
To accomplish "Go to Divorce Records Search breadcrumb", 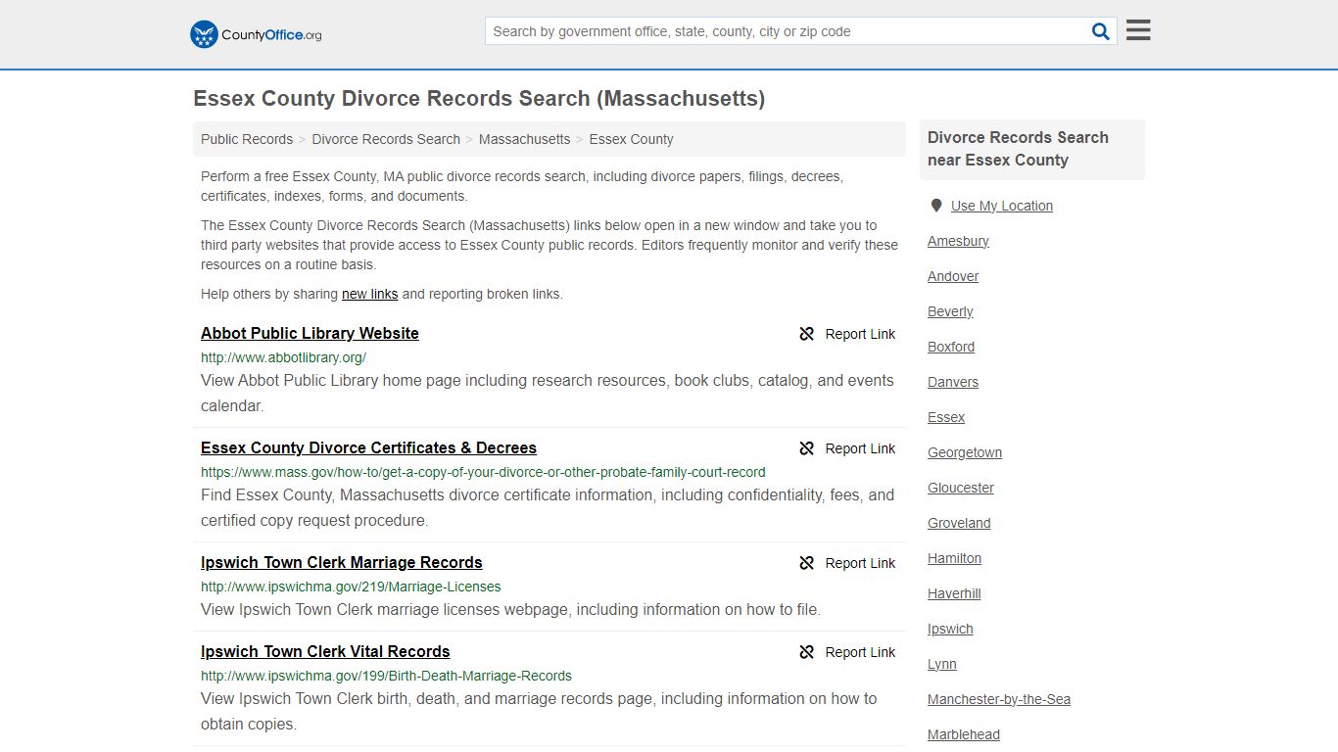I will pyautogui.click(x=386, y=139).
